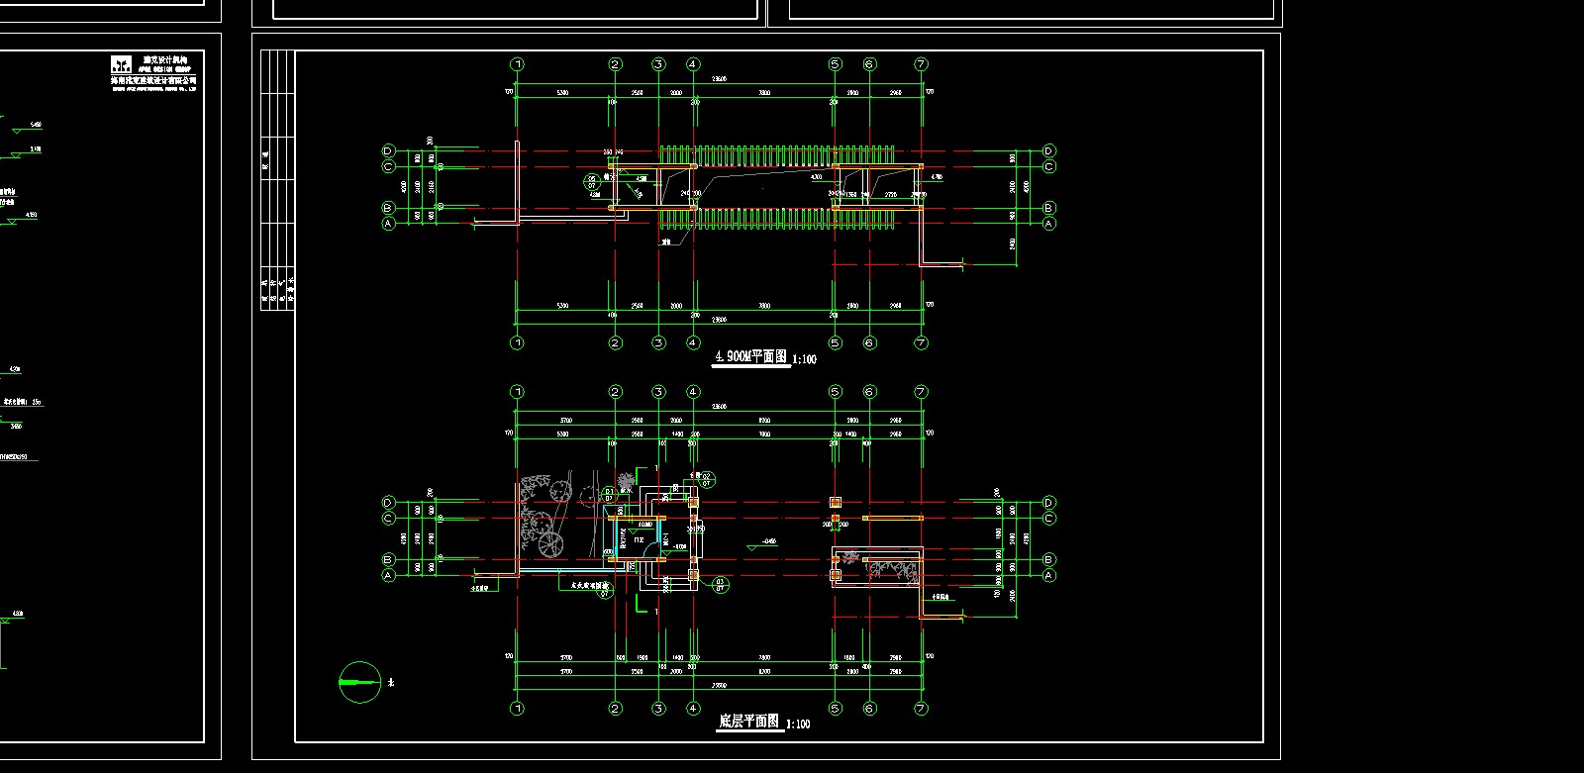This screenshot has height=773, width=1584.
Task: Pick axis bubble B left of the ground floor plan
Action: pyautogui.click(x=388, y=559)
